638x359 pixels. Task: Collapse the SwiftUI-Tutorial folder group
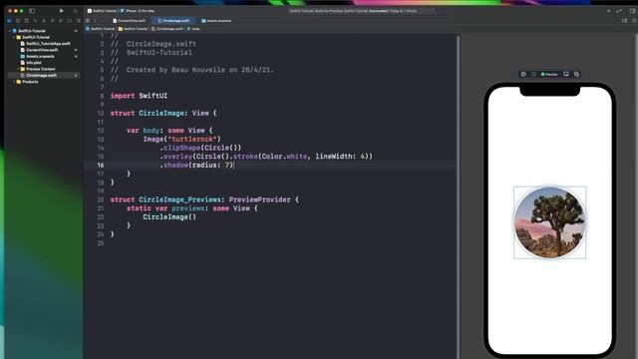[14, 37]
